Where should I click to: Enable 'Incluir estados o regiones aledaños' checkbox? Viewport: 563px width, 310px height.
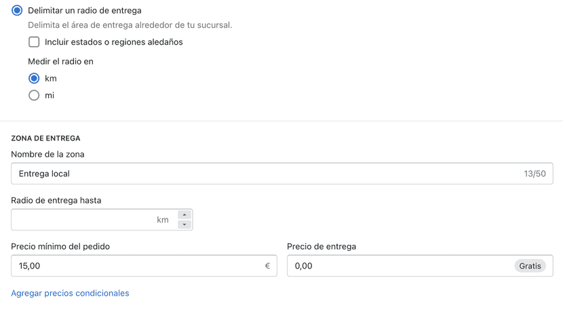34,42
